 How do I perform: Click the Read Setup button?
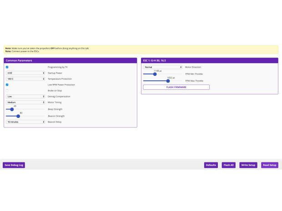pyautogui.click(x=270, y=165)
